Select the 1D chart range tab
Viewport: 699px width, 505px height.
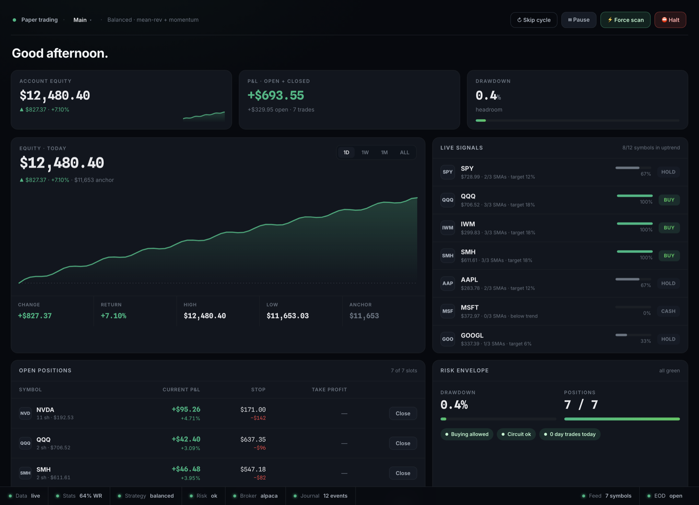click(346, 153)
